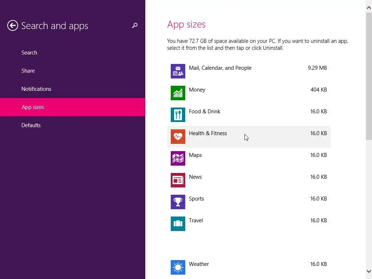Click the scrollbar up arrow
The width and height of the screenshot is (372, 279).
tap(369, 8)
